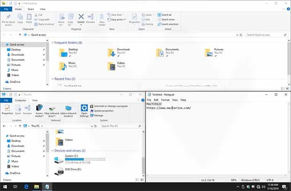The height and width of the screenshot is (191, 291).
Task: Open the Videos folder in This PC content
Action: point(64,141)
